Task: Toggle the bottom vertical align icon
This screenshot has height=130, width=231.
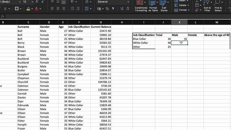Action: (64, 2)
